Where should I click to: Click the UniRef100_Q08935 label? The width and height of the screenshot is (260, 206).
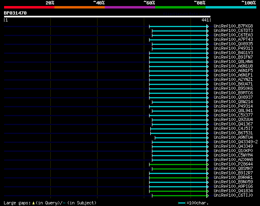233,44
